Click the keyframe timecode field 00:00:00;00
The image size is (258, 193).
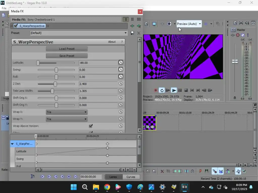coord(91,177)
